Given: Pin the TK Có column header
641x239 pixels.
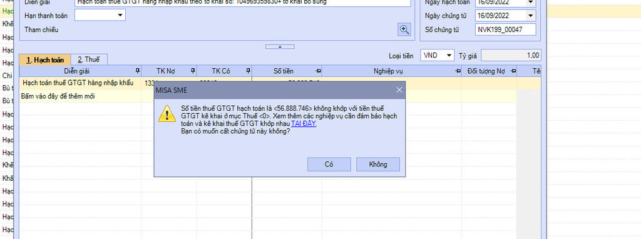Looking at the screenshot, I should 248,71.
